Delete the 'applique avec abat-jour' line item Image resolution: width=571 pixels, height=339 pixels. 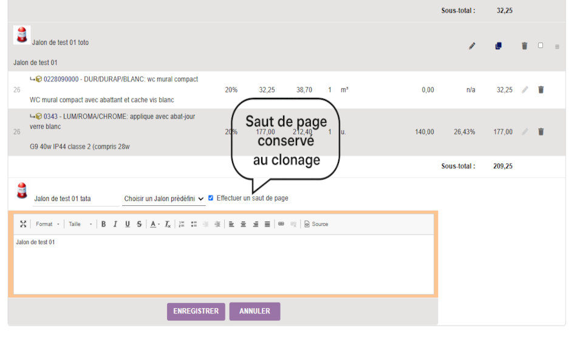tap(541, 132)
